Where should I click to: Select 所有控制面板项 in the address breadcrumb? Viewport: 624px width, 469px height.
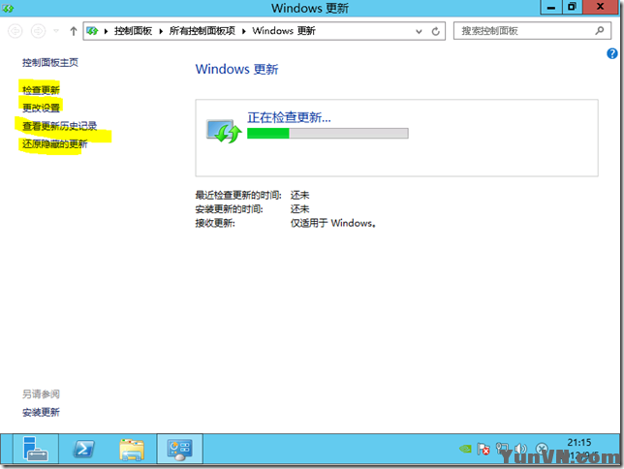click(x=202, y=31)
